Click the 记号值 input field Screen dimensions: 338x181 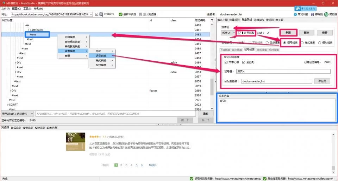(283, 71)
